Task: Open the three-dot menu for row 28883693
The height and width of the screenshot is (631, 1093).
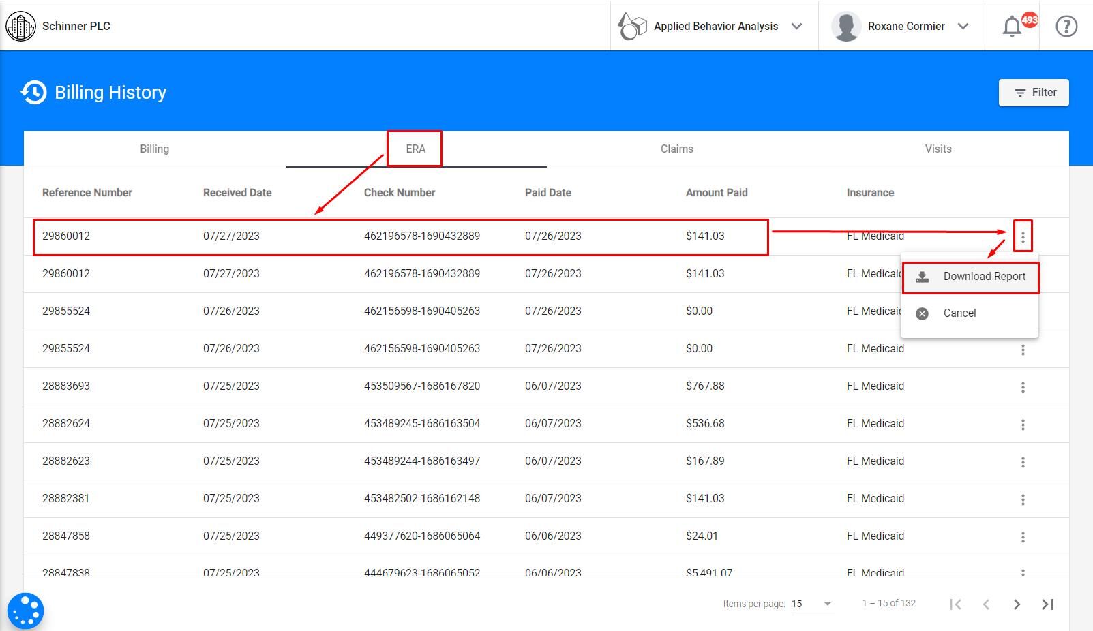Action: 1023,386
